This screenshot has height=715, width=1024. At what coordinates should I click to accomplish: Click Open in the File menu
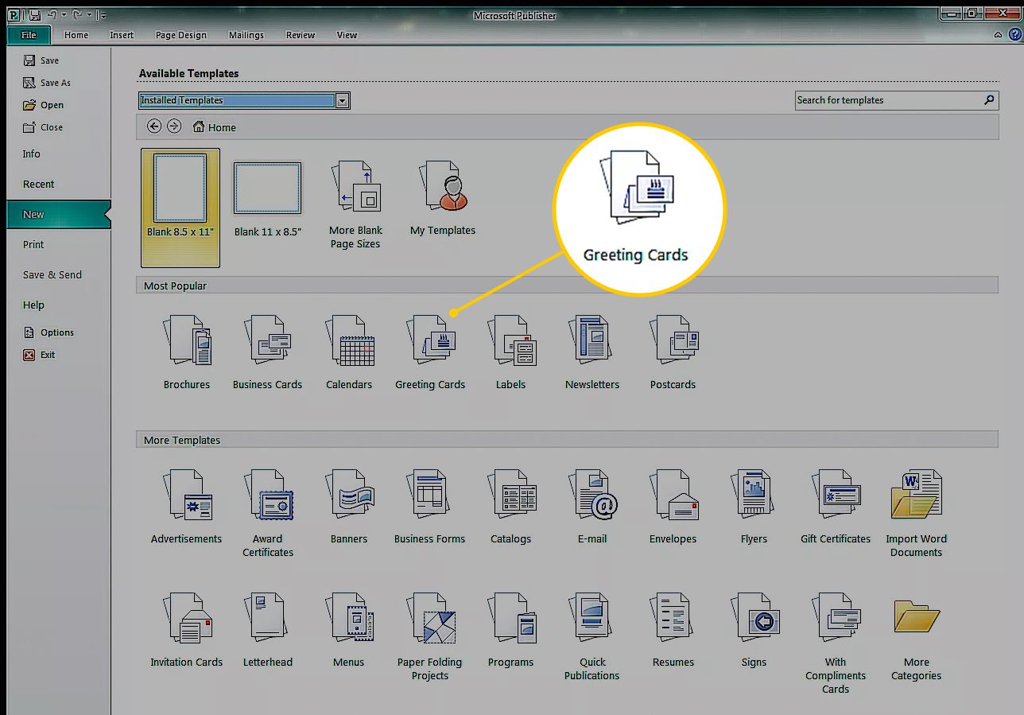pyautogui.click(x=44, y=105)
